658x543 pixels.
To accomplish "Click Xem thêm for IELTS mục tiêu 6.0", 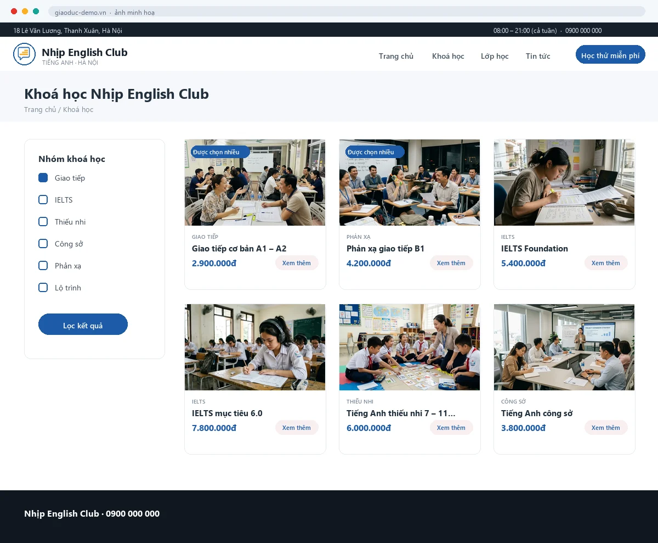I will point(297,428).
